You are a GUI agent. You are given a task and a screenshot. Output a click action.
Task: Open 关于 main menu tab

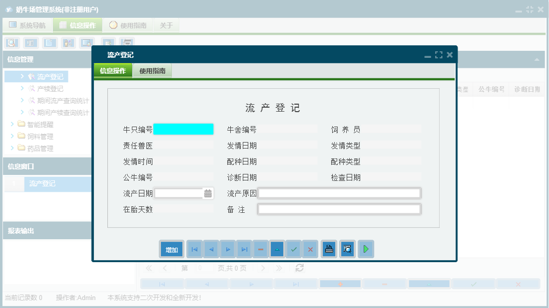coord(166,25)
